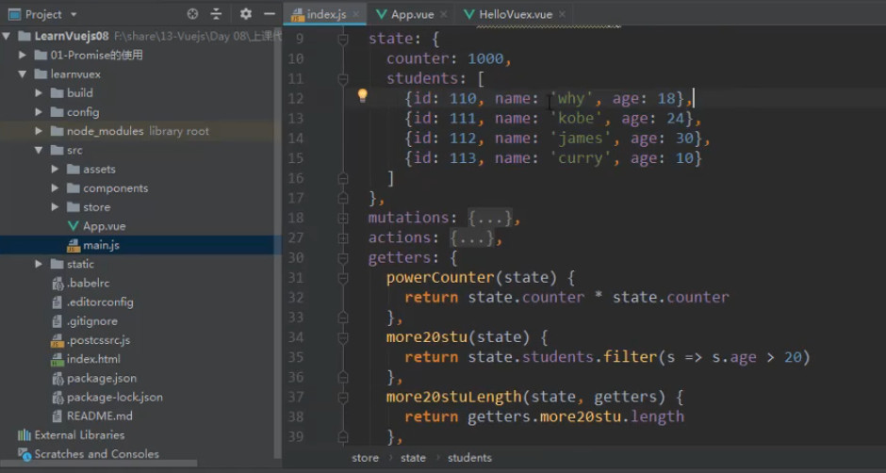Expand the components folder arrow

[55, 188]
